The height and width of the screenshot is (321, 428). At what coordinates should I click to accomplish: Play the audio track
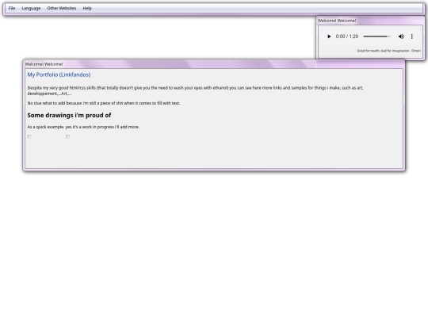coord(329,36)
